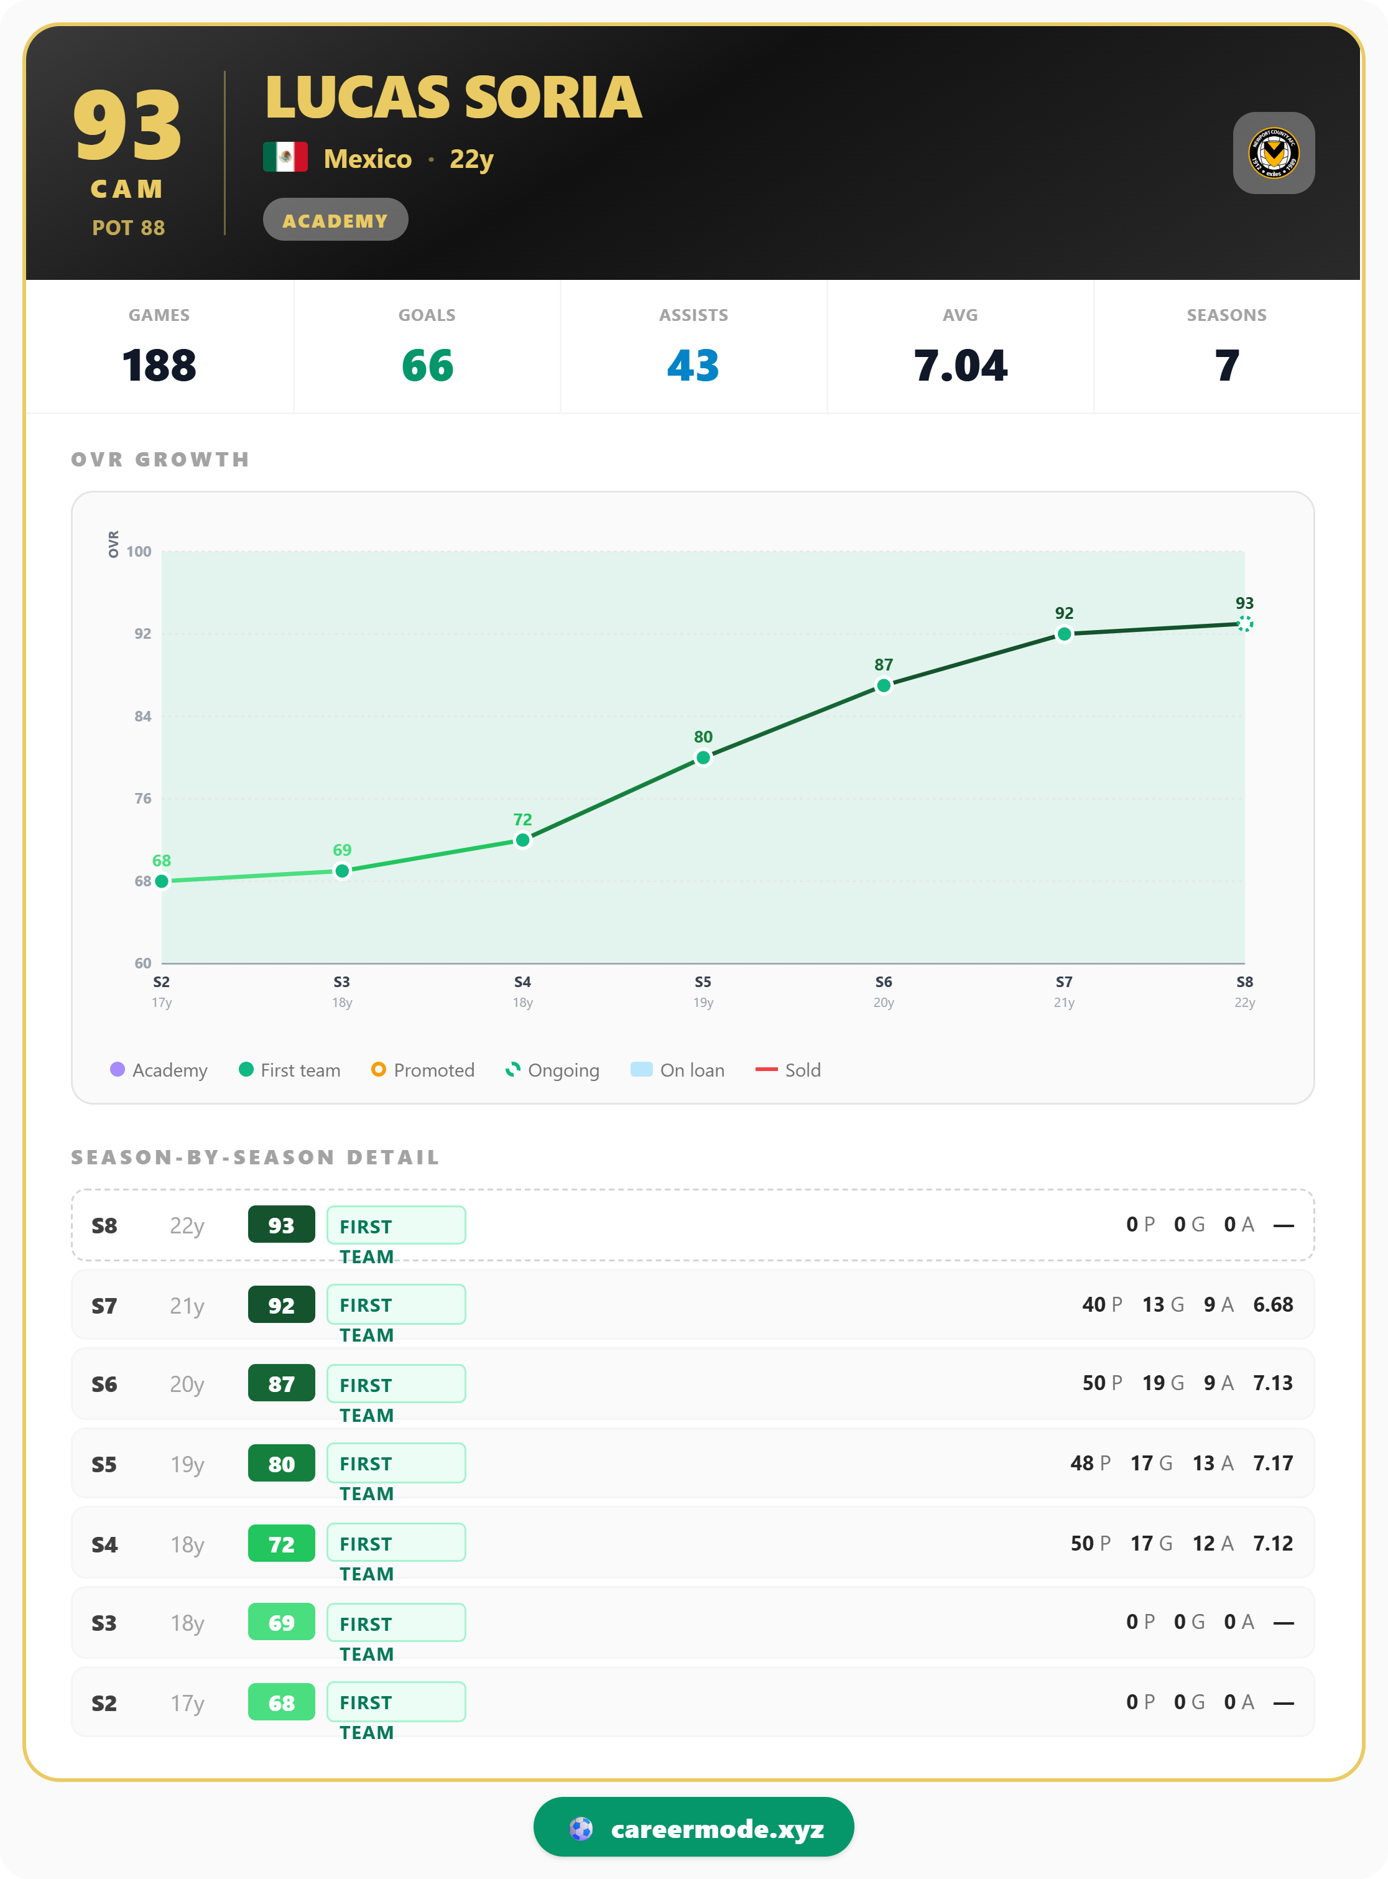Screen dimensions: 1388x1879
Task: Click the S8 22y x-axis label
Action: coord(1244,991)
